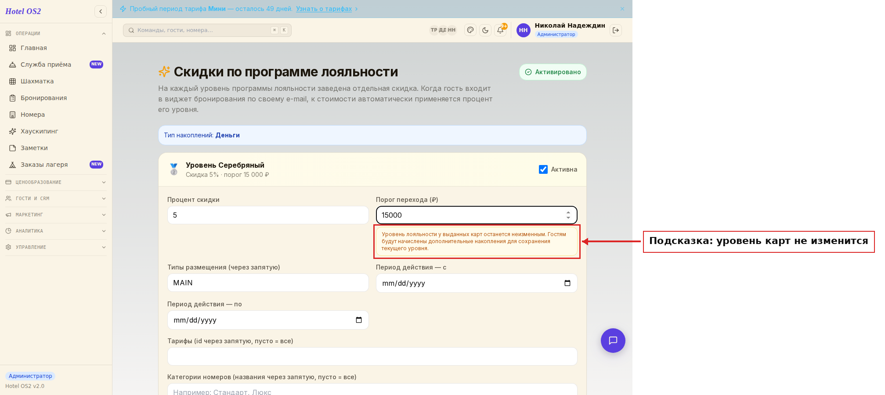This screenshot has width=885, height=395.
Task: Focus the command search field
Action: 207,30
